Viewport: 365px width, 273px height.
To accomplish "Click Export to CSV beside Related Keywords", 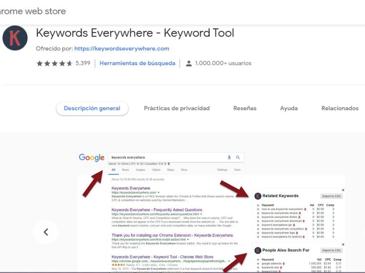I will [331, 196].
